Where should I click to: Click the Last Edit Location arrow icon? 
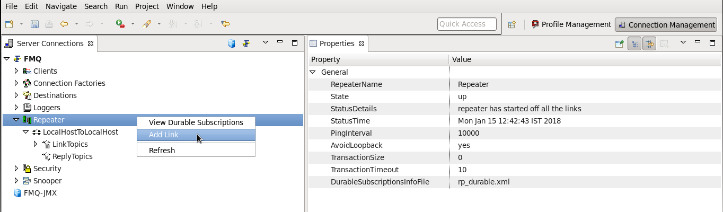point(225,24)
